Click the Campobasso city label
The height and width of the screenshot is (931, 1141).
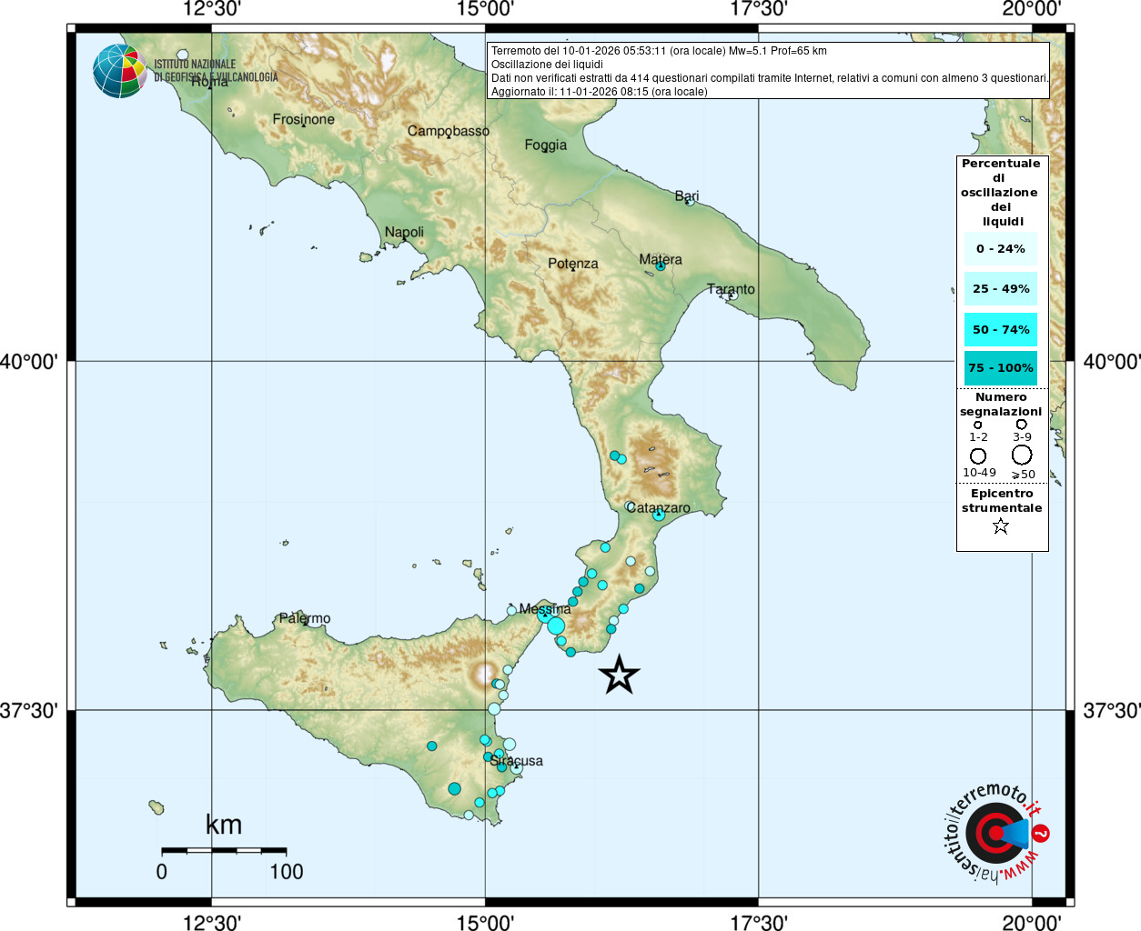pyautogui.click(x=449, y=132)
